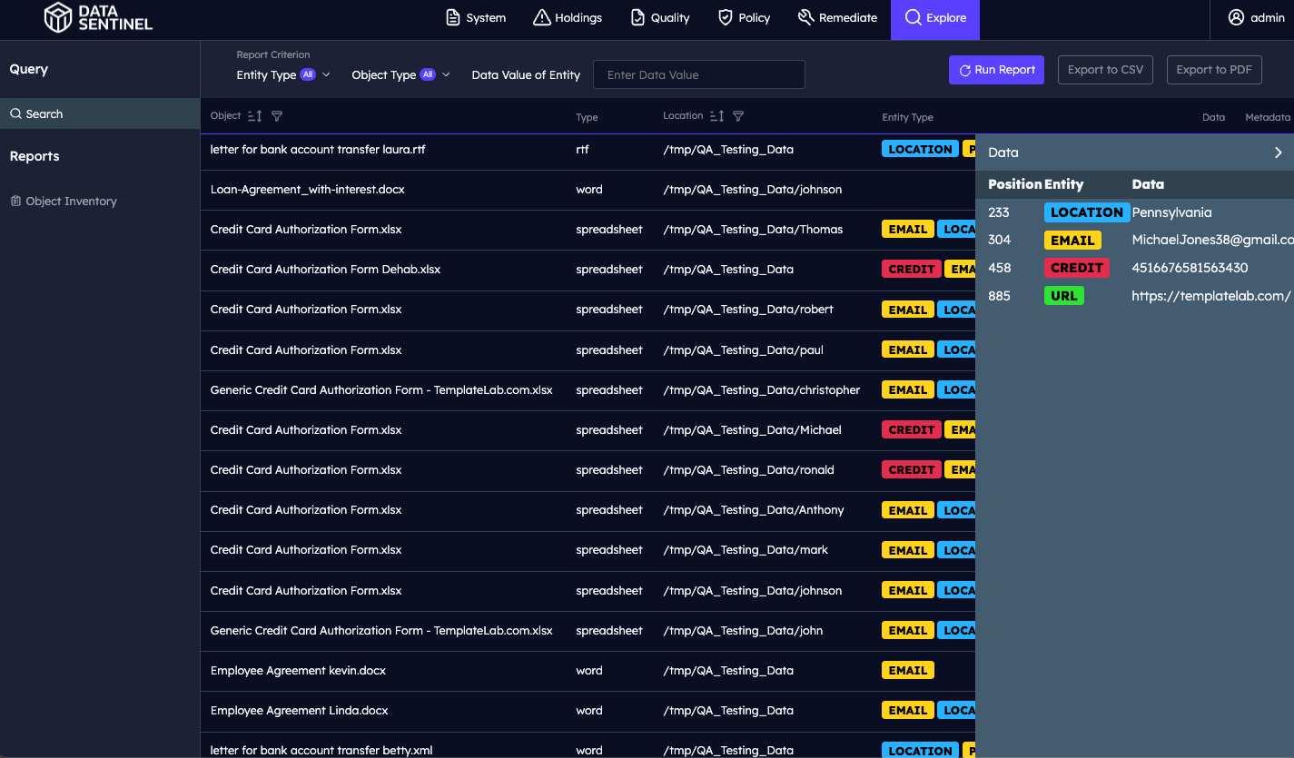Select Employee Agreement Linda.docx
This screenshot has width=1294, height=758.
click(299, 711)
